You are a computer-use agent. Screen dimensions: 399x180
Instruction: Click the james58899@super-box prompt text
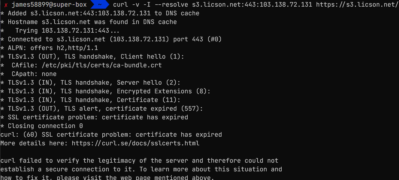tap(49, 5)
